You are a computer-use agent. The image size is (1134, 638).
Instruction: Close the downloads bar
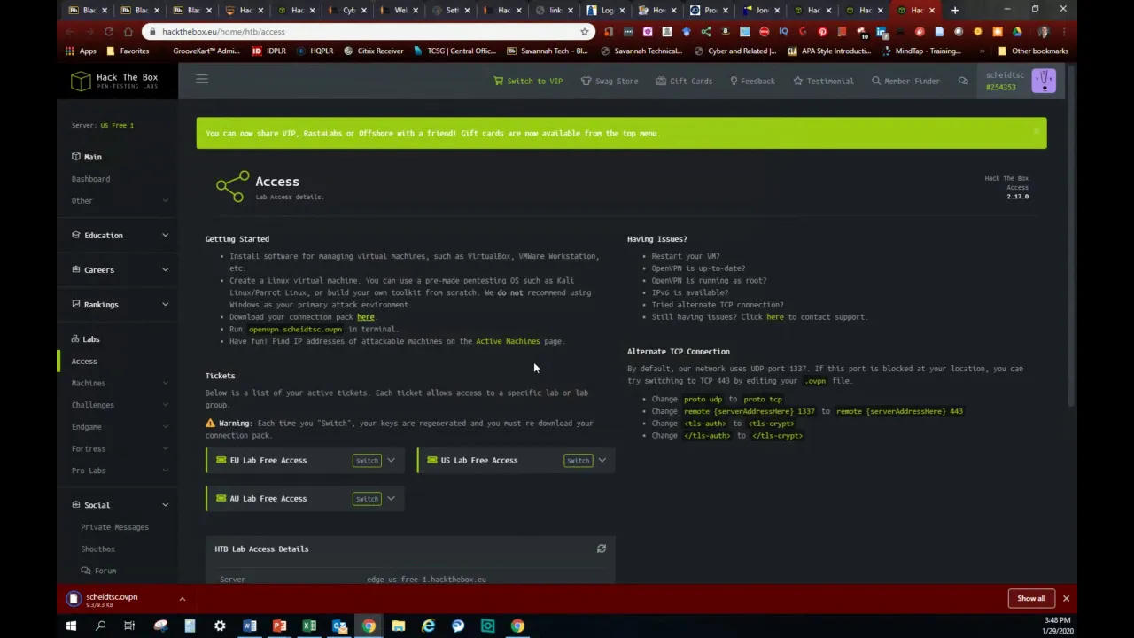1066,599
